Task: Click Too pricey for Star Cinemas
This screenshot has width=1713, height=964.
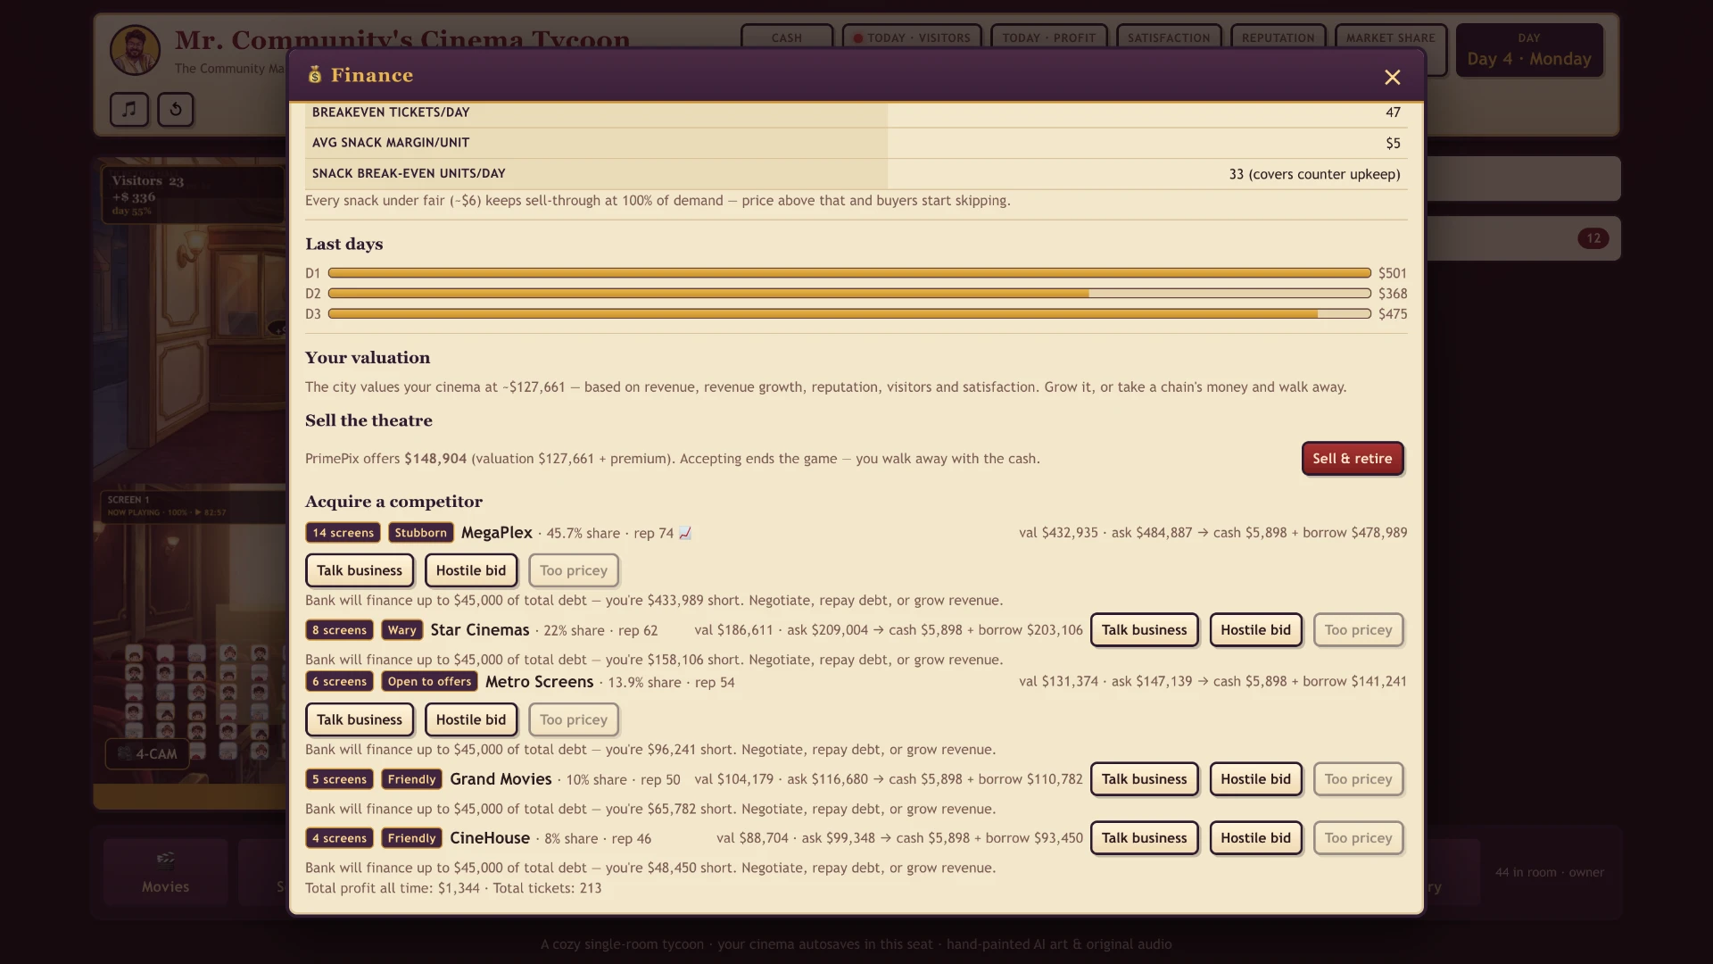Action: pyautogui.click(x=1359, y=630)
